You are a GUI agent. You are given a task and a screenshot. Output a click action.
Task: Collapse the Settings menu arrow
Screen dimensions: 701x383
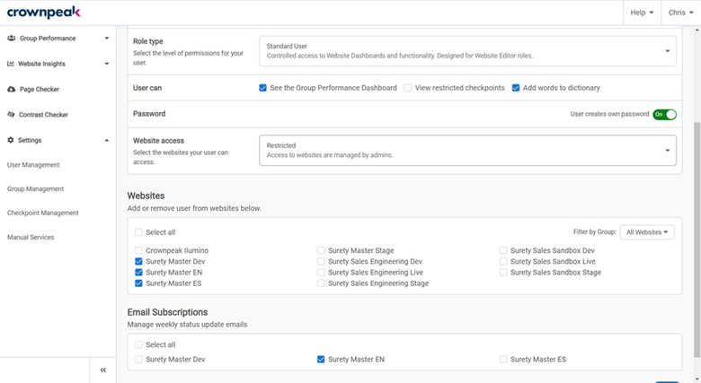107,140
